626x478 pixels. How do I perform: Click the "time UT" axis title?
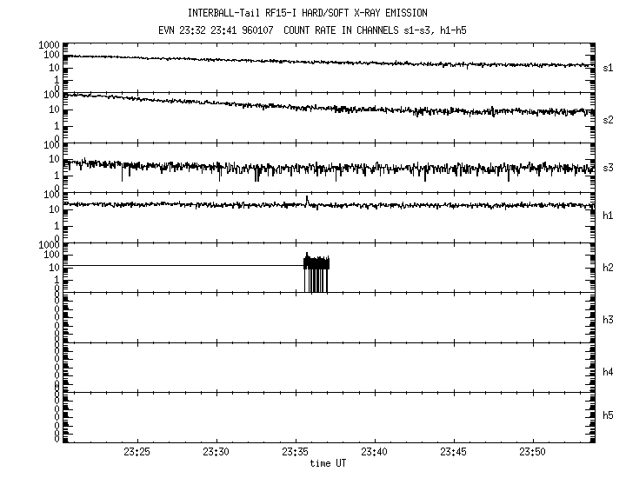[x=327, y=463]
